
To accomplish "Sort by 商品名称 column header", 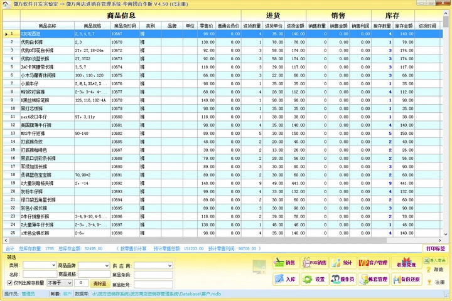I will point(47,26).
